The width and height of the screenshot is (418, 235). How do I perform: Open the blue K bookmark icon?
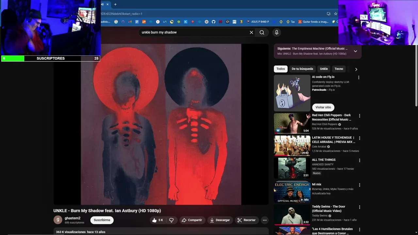(185, 22)
